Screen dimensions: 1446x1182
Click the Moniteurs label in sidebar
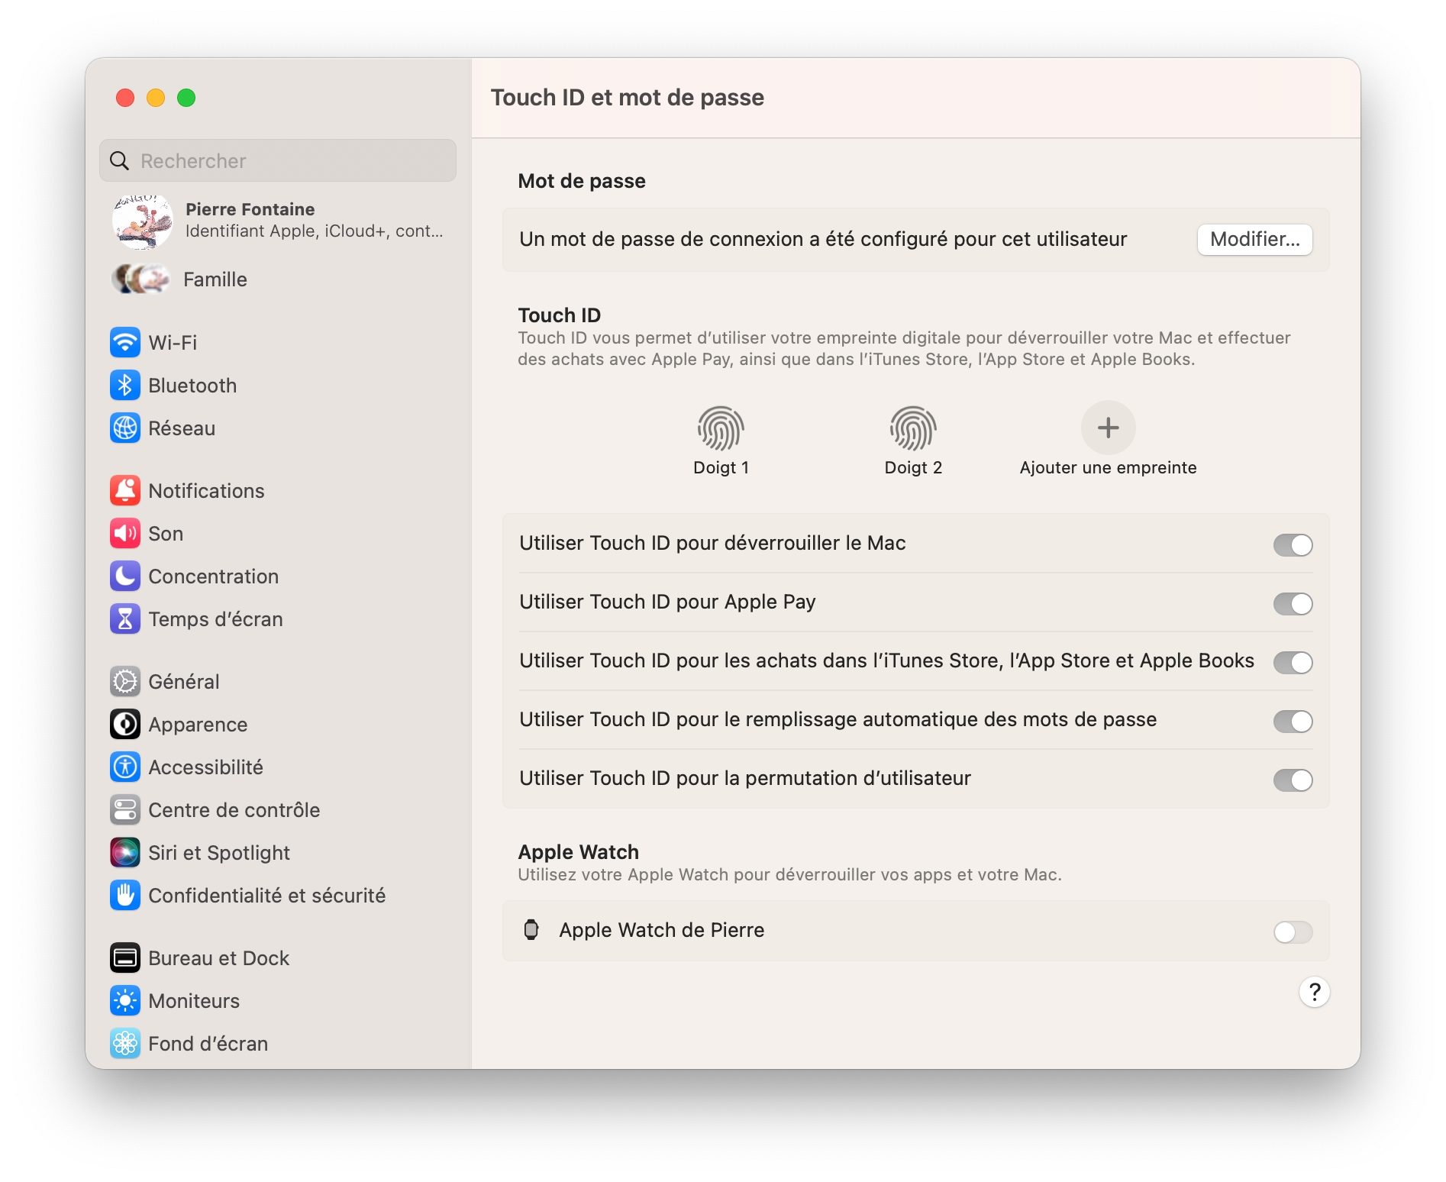point(194,1001)
